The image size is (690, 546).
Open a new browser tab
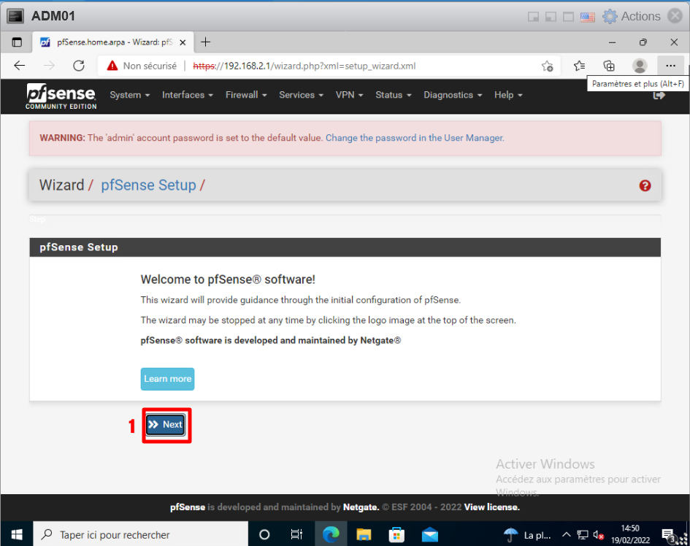point(206,42)
